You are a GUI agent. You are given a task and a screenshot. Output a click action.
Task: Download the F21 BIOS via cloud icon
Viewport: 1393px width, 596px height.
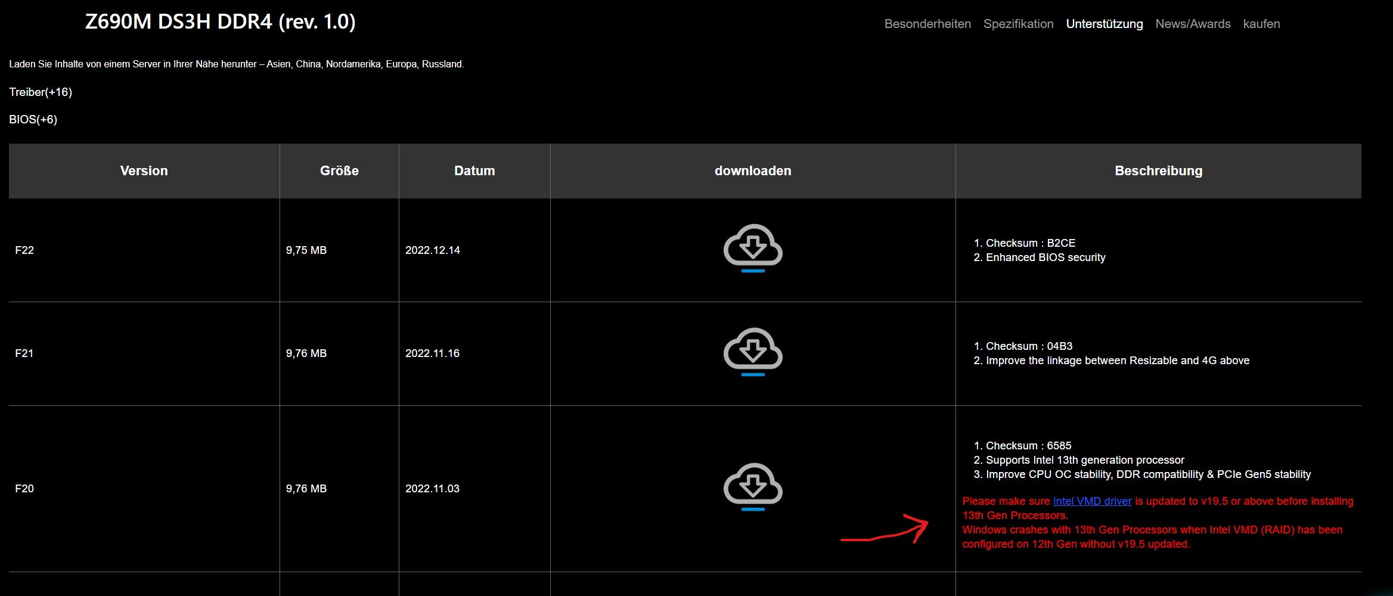753,352
